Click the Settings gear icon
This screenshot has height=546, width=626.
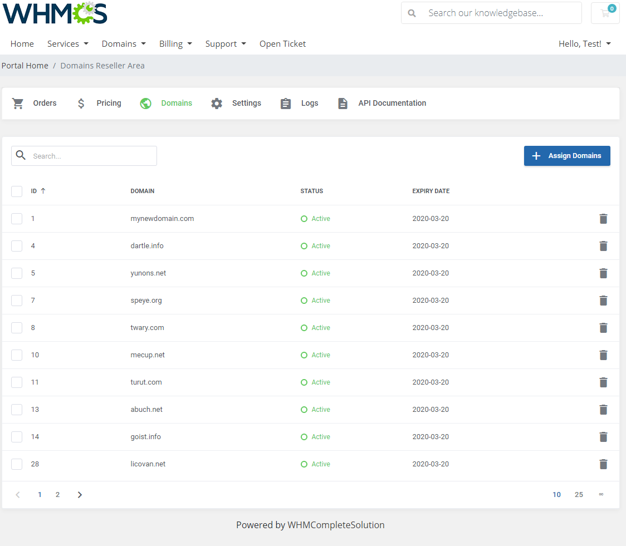click(217, 104)
